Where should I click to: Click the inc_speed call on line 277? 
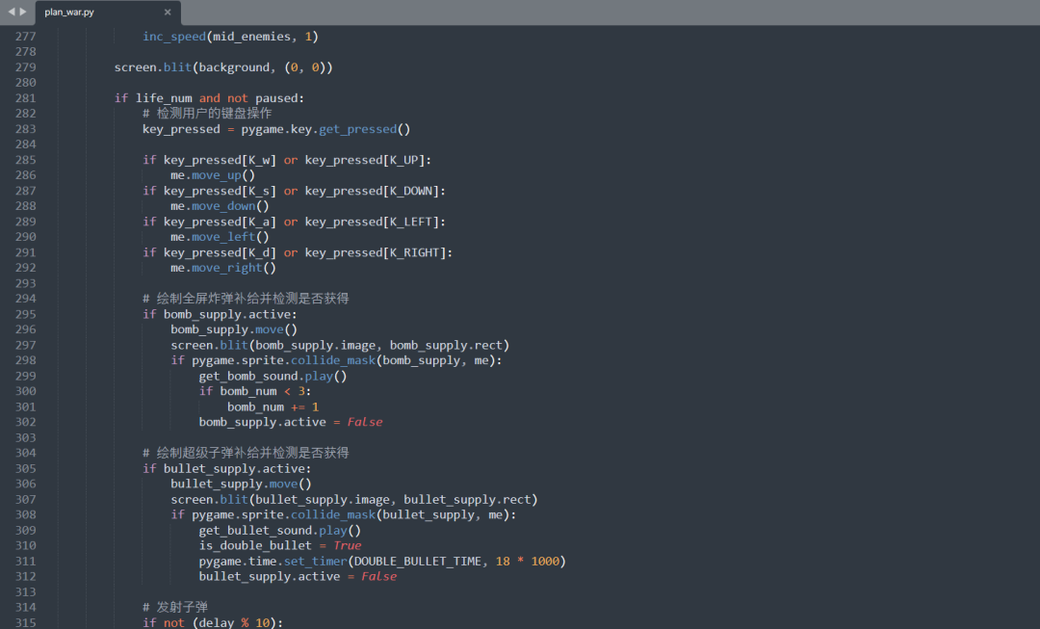coord(173,36)
